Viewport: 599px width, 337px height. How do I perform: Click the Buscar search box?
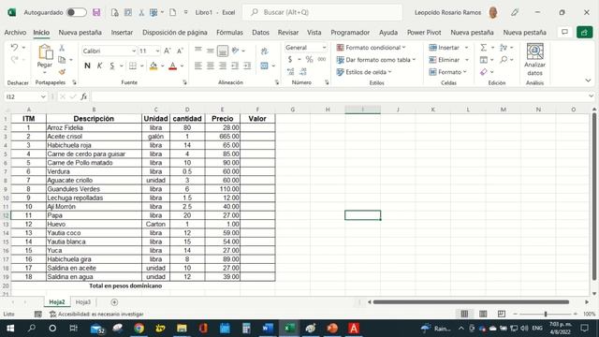322,12
